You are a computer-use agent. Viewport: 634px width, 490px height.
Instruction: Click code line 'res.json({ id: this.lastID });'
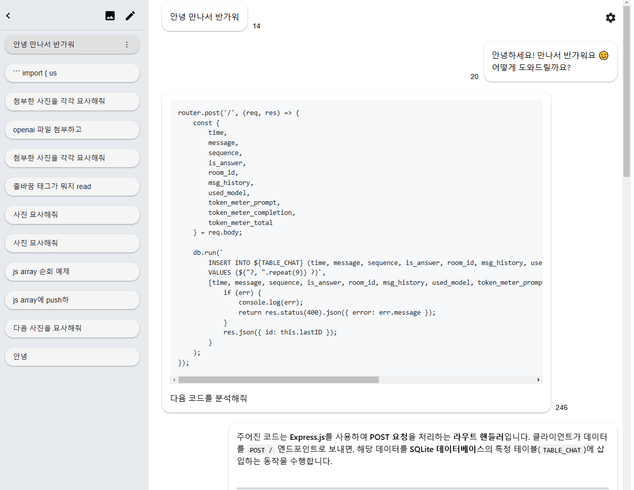point(280,332)
